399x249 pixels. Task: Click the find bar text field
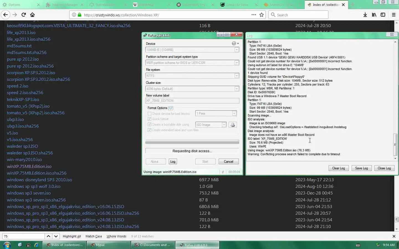[24, 236]
